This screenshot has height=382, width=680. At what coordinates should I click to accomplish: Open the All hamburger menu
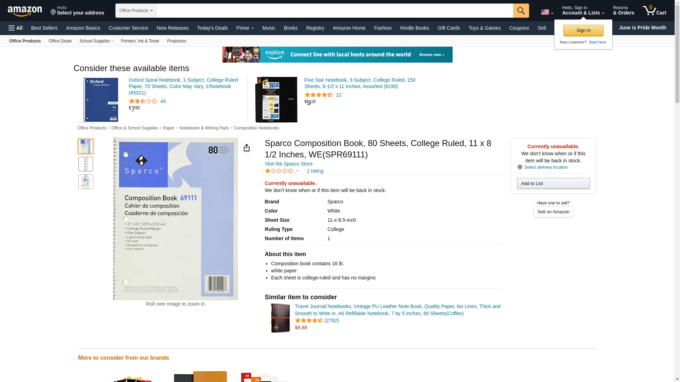[16, 28]
